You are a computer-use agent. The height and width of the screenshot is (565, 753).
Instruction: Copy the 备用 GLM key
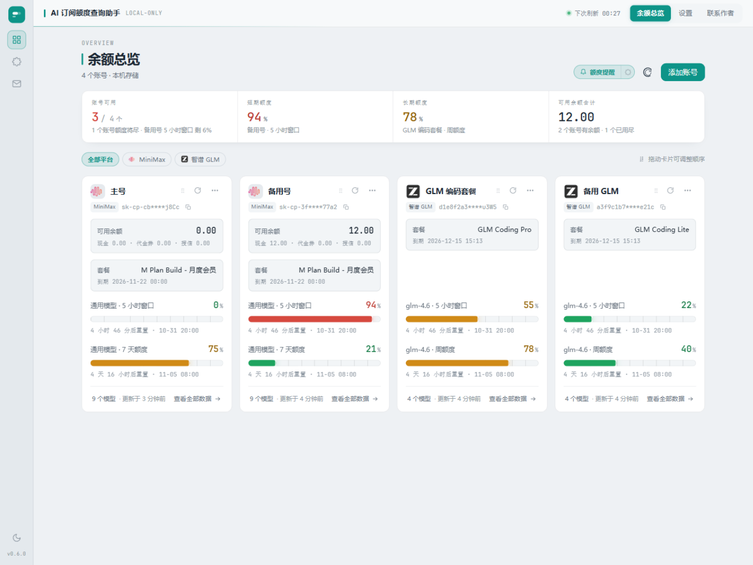coord(663,207)
